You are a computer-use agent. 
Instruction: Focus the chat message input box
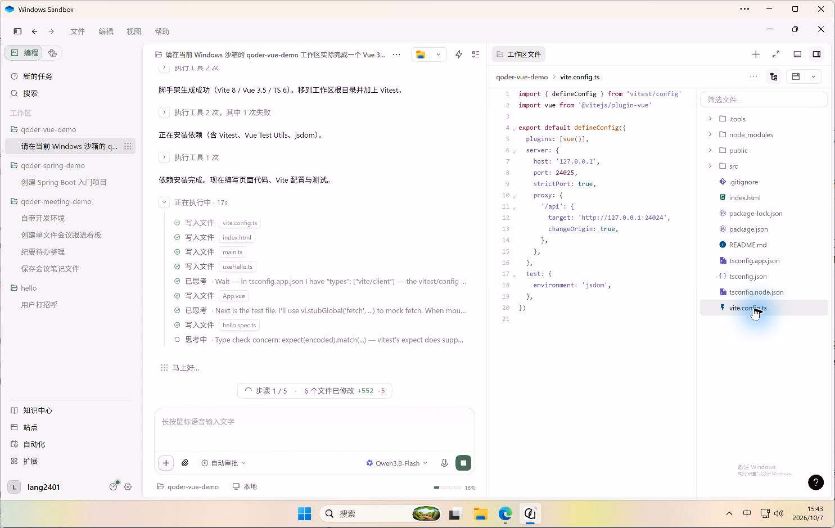coord(314,430)
